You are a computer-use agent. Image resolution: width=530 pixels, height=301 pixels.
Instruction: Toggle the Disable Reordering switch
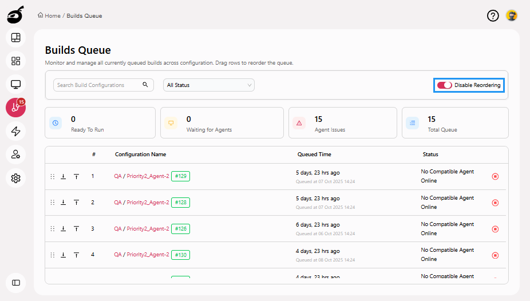445,85
